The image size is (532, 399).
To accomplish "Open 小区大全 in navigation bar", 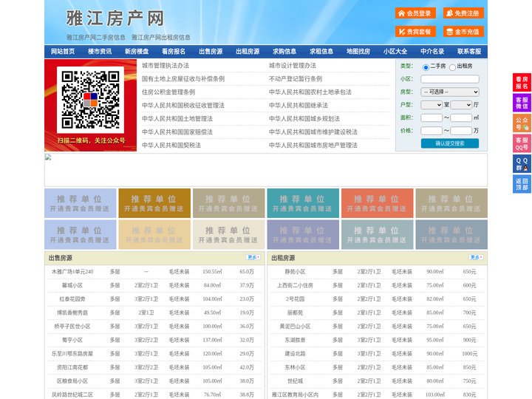I will click(x=395, y=52).
